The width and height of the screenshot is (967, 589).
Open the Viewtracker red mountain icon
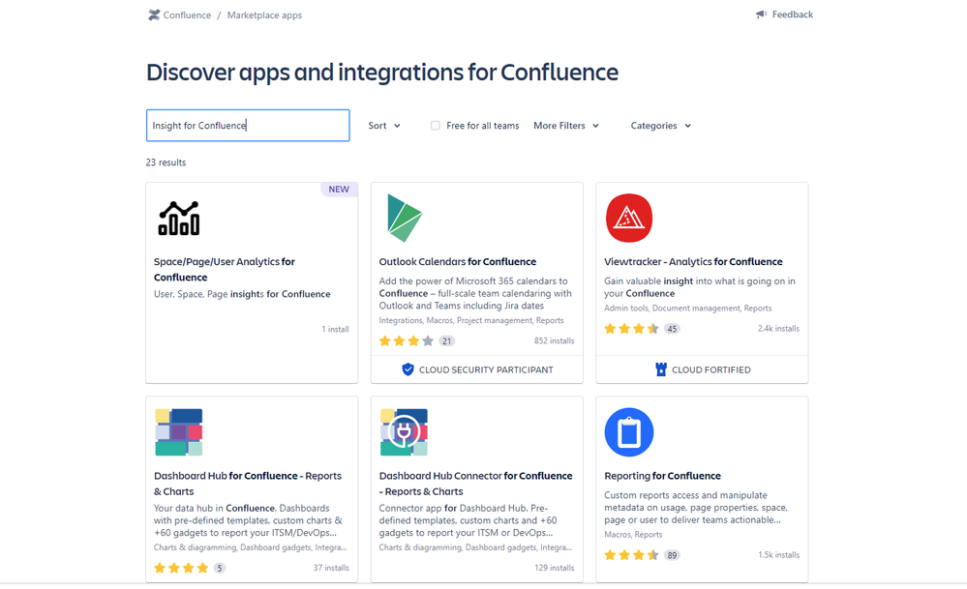tap(629, 219)
